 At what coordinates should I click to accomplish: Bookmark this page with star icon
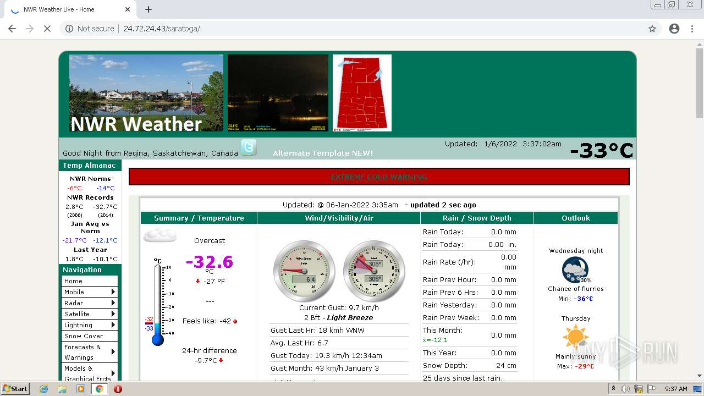652,29
